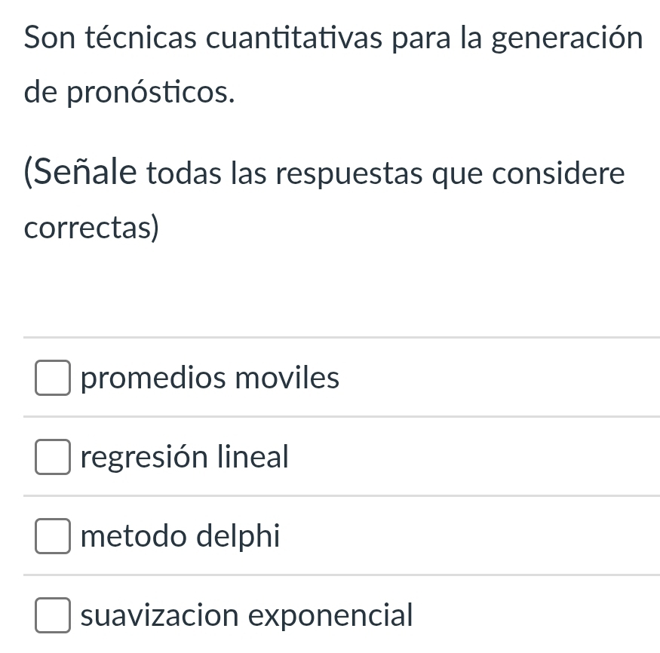Click the 'suavizacion exponencial' answer label
The height and width of the screenshot is (653, 660).
click(246, 615)
